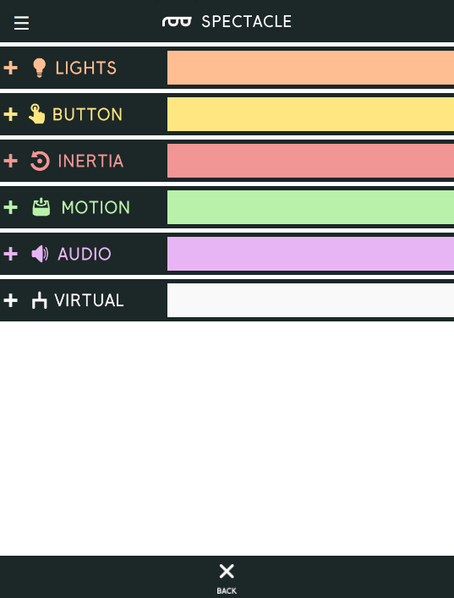Screen dimensions: 454x598
Task: Open the hamburger menu
Action: pyautogui.click(x=21, y=23)
